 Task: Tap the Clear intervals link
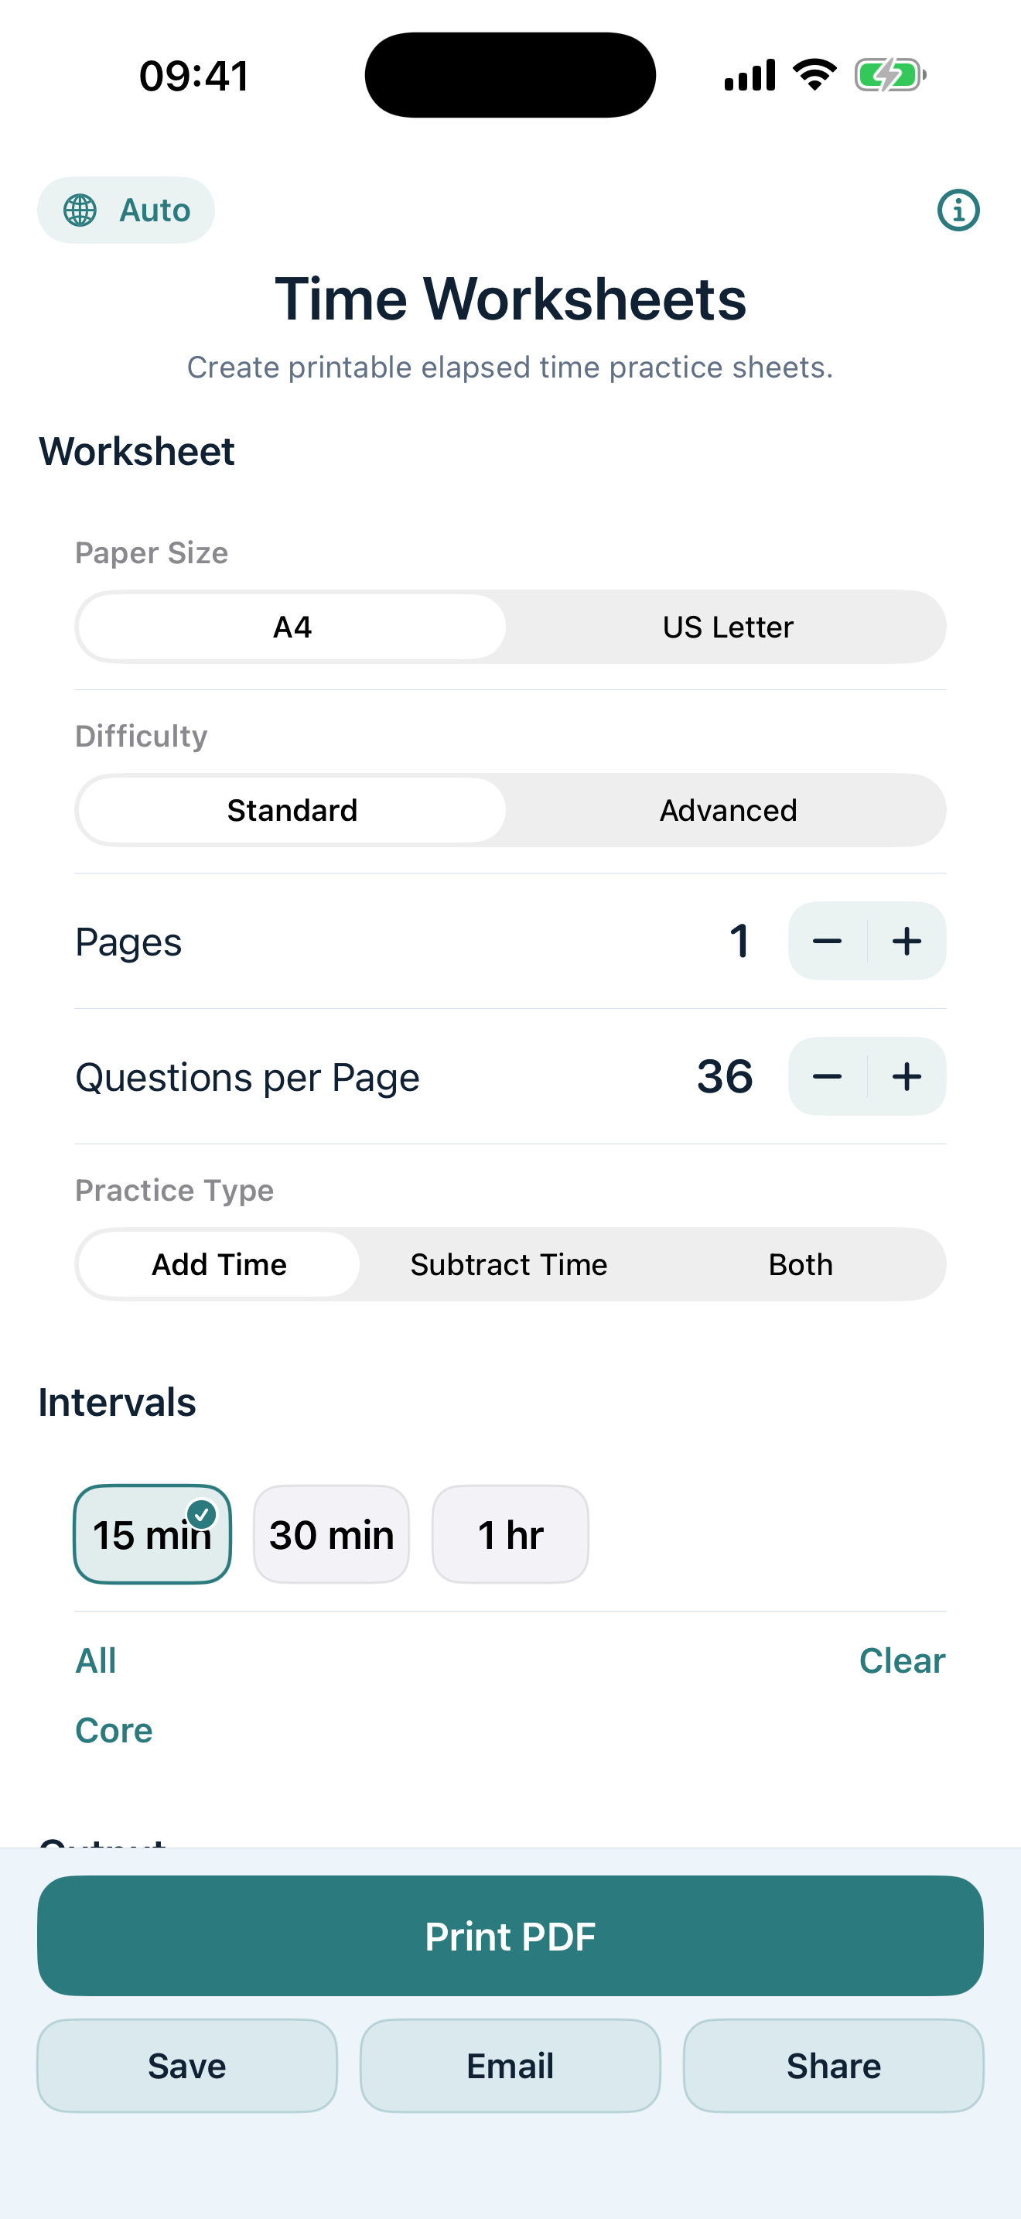pos(902,1661)
